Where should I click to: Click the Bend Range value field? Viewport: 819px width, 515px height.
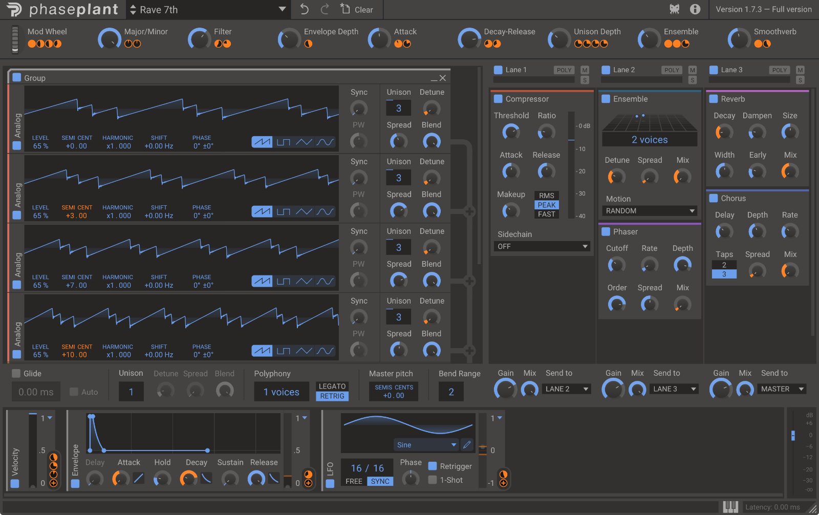[x=451, y=392]
